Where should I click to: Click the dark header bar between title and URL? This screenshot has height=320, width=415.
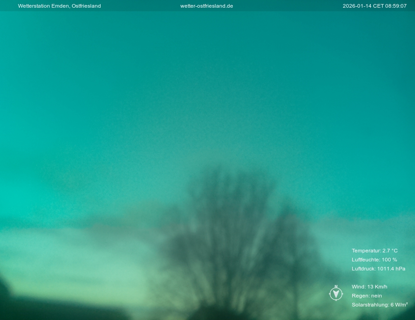tap(140, 6)
